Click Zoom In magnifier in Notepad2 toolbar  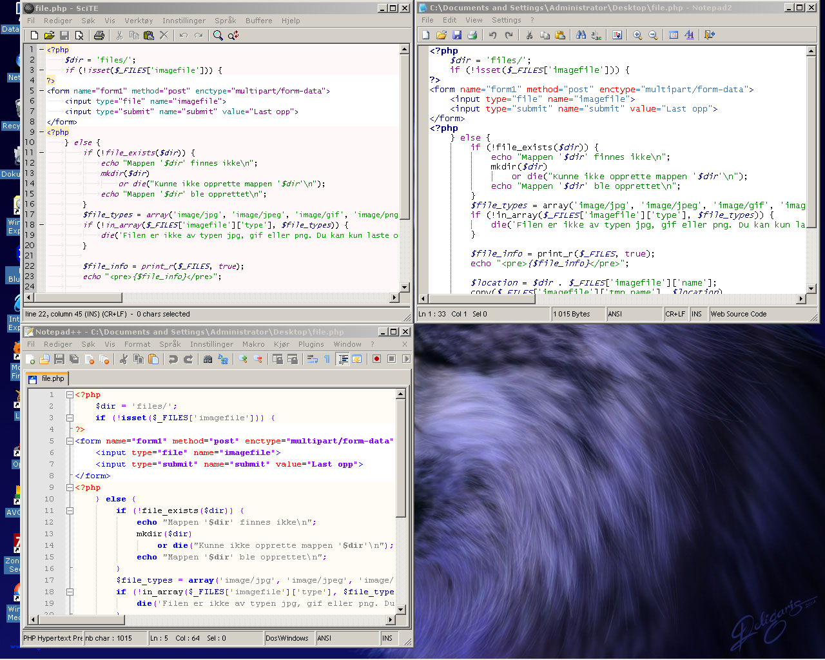tap(637, 35)
